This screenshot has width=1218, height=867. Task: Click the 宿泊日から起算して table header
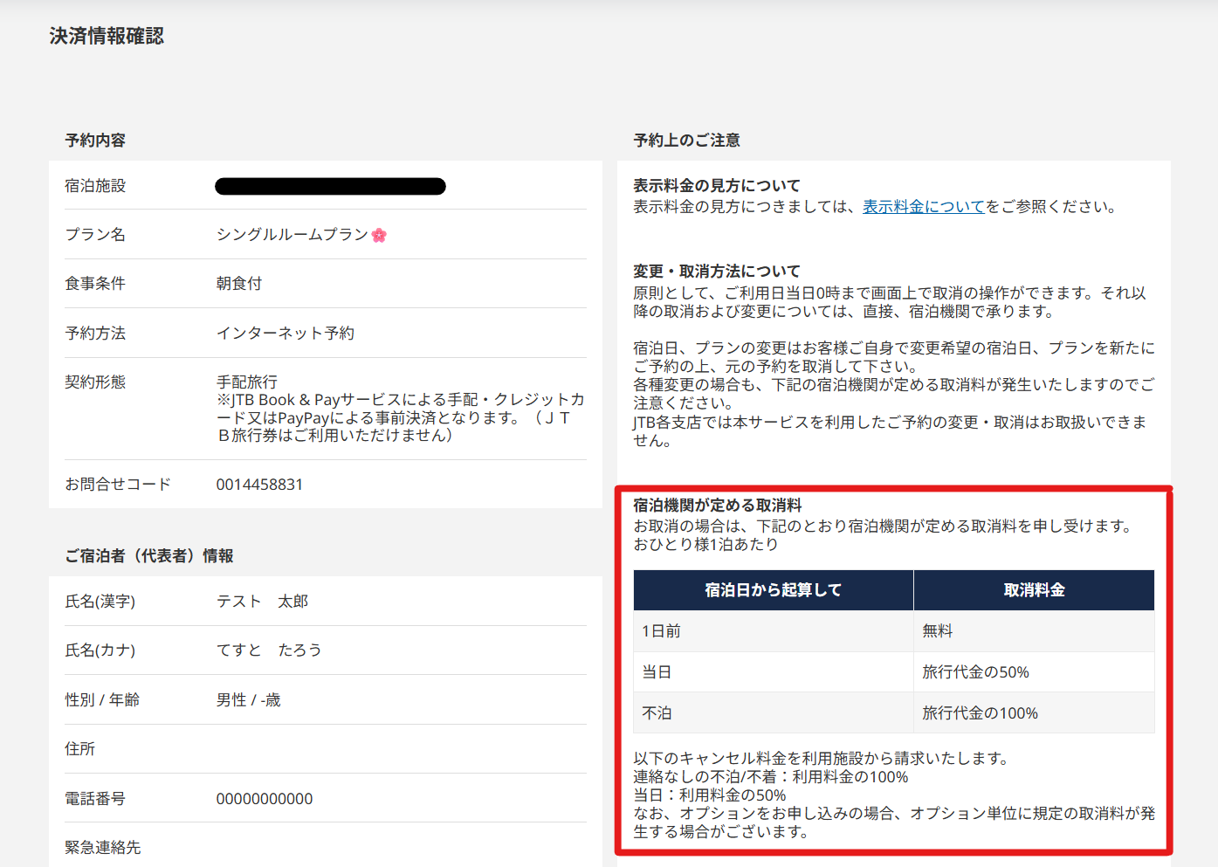pos(773,590)
